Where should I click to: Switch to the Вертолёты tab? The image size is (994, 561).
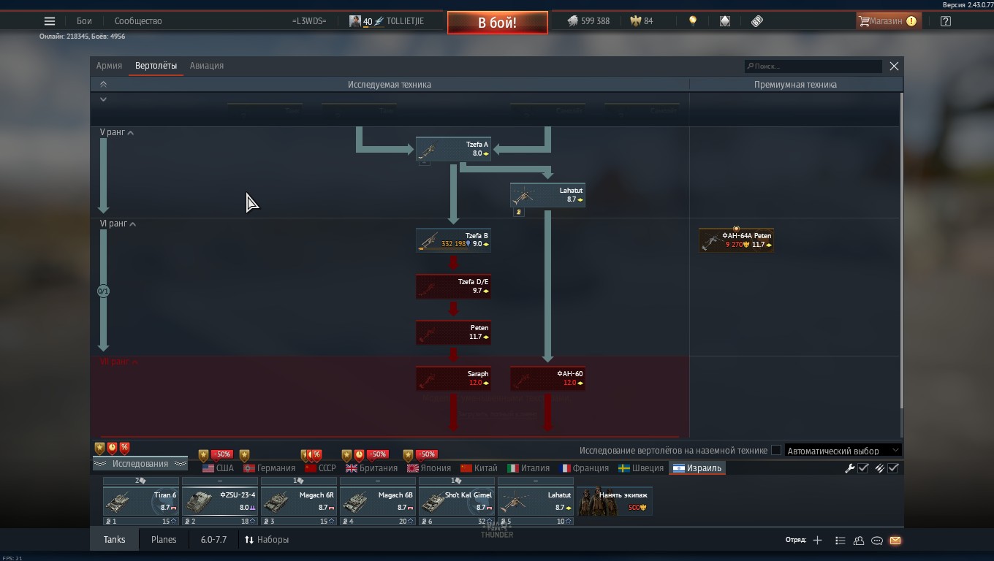pyautogui.click(x=156, y=66)
